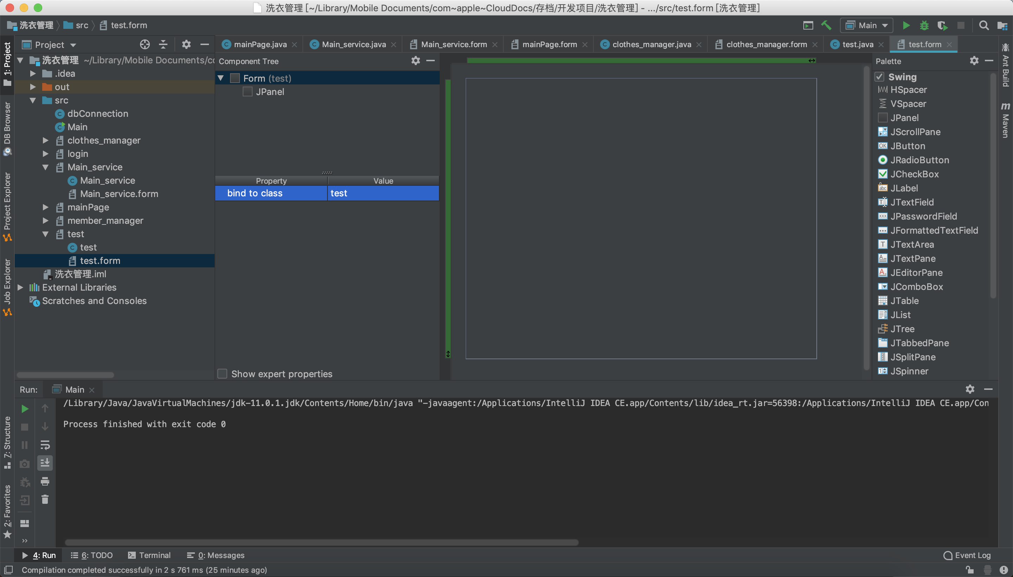
Task: Open the Main run configuration dropdown
Action: pos(867,25)
